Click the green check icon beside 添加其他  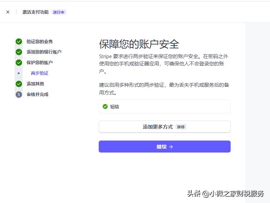(x=19, y=84)
